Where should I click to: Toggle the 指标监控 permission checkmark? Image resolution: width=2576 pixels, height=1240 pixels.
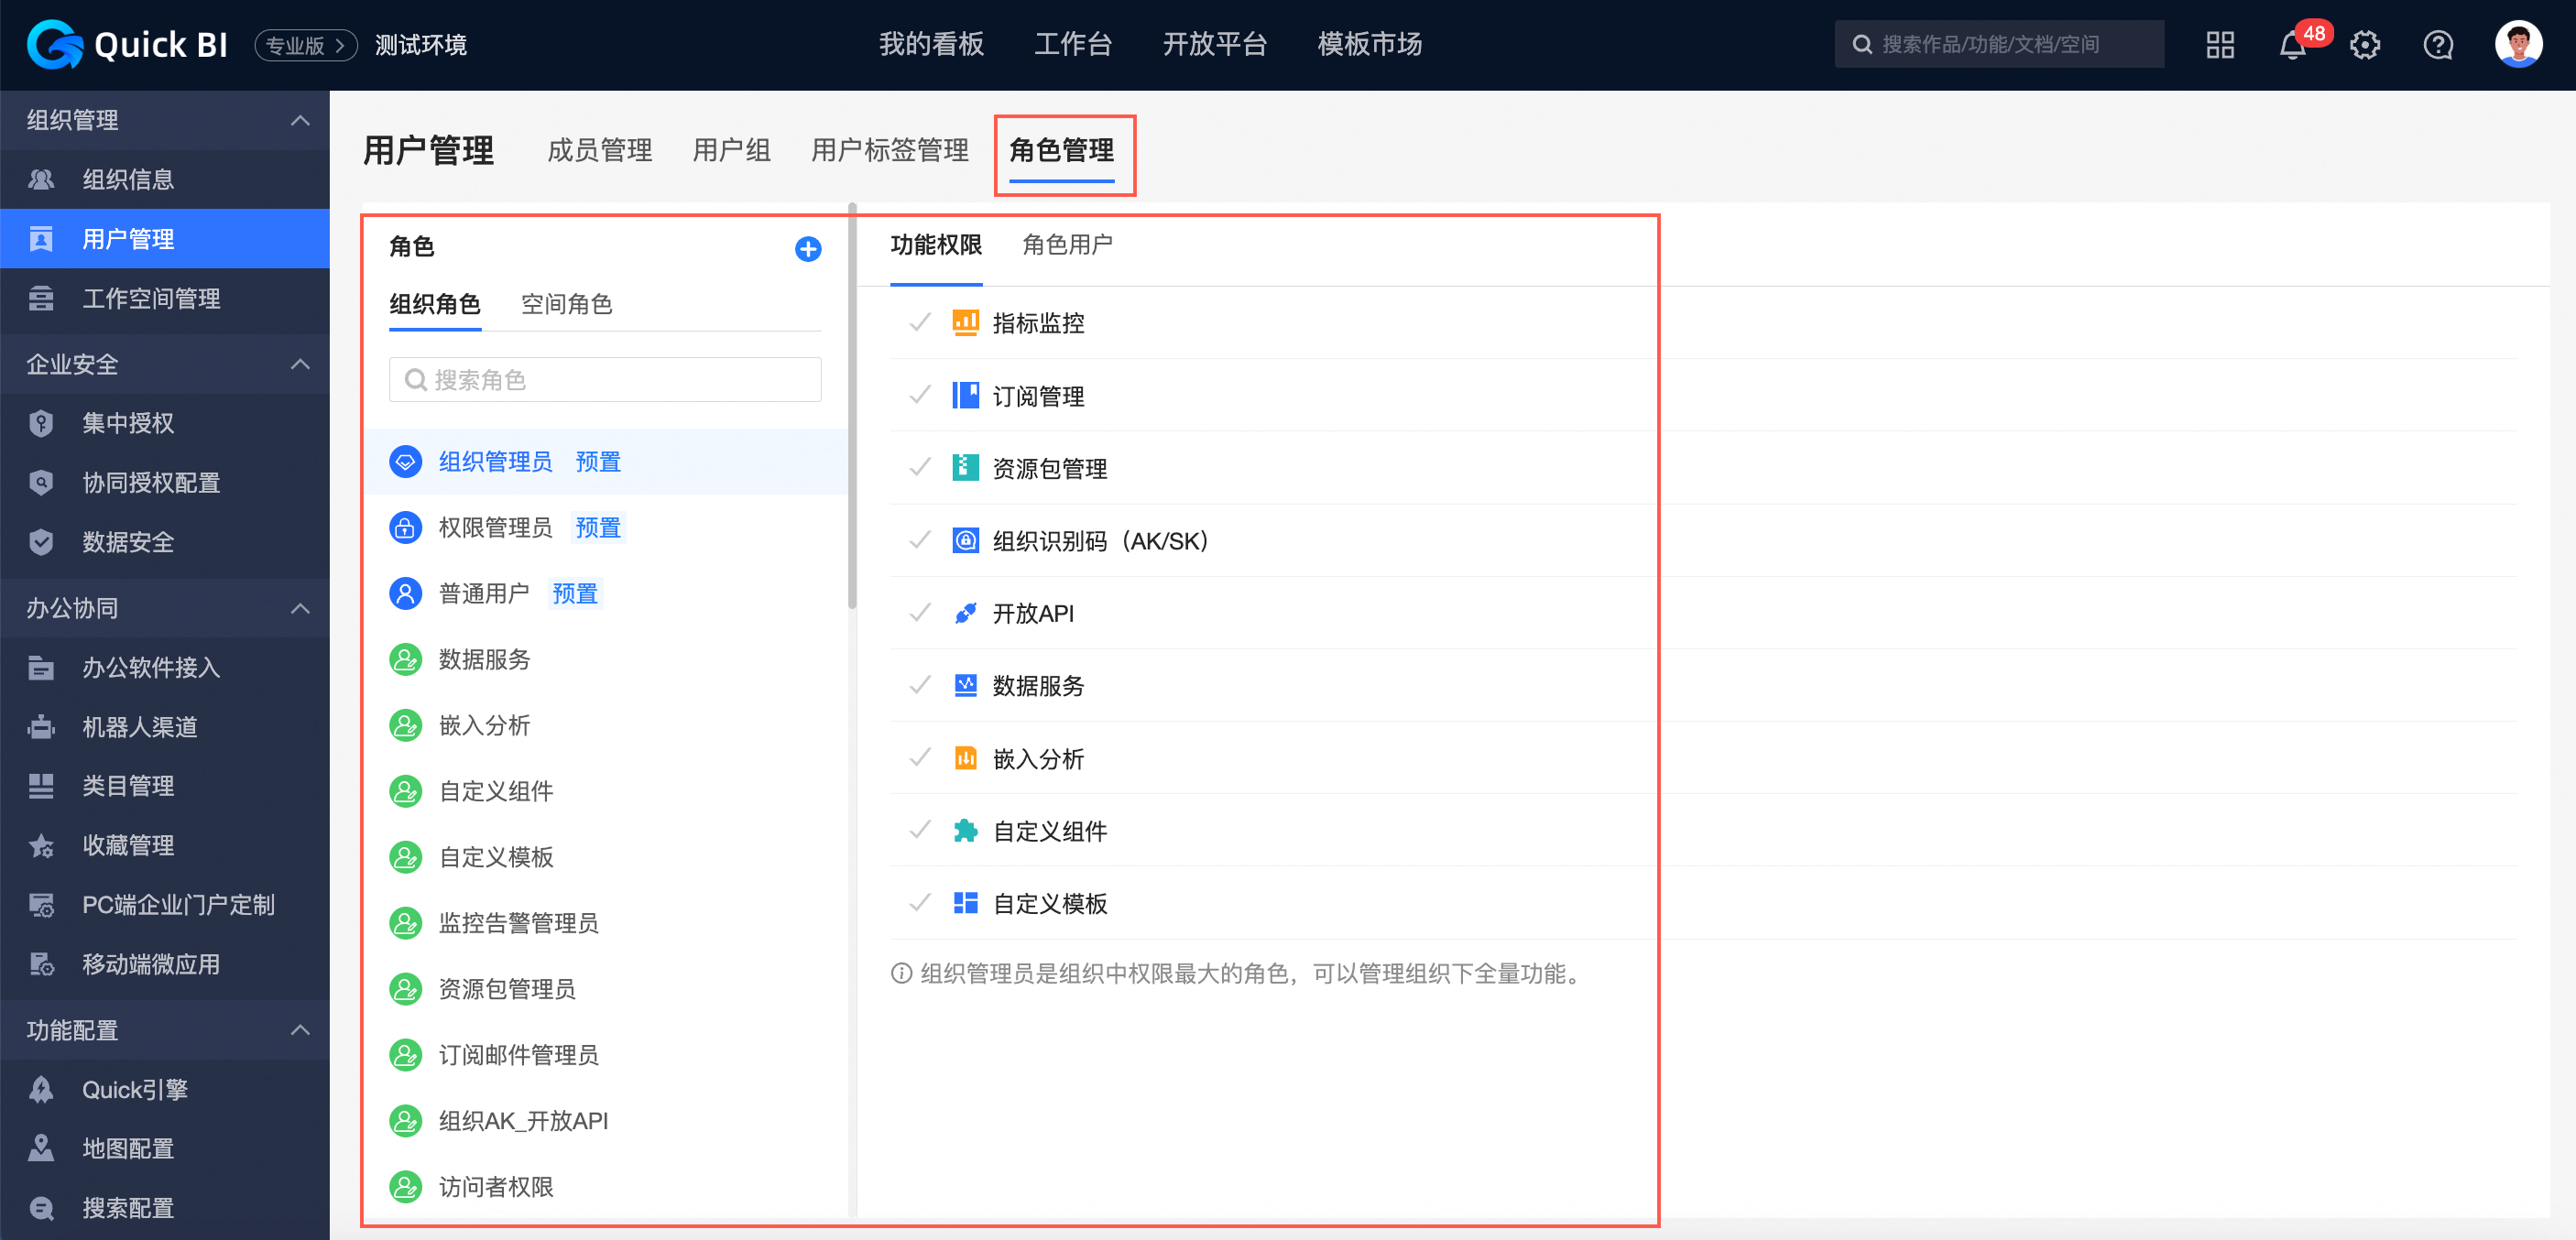pyautogui.click(x=920, y=322)
